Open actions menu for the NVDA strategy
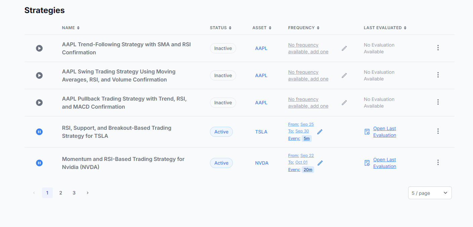The image size is (473, 227). click(x=438, y=162)
